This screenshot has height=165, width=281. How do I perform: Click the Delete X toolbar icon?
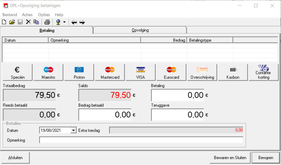pos(28,22)
